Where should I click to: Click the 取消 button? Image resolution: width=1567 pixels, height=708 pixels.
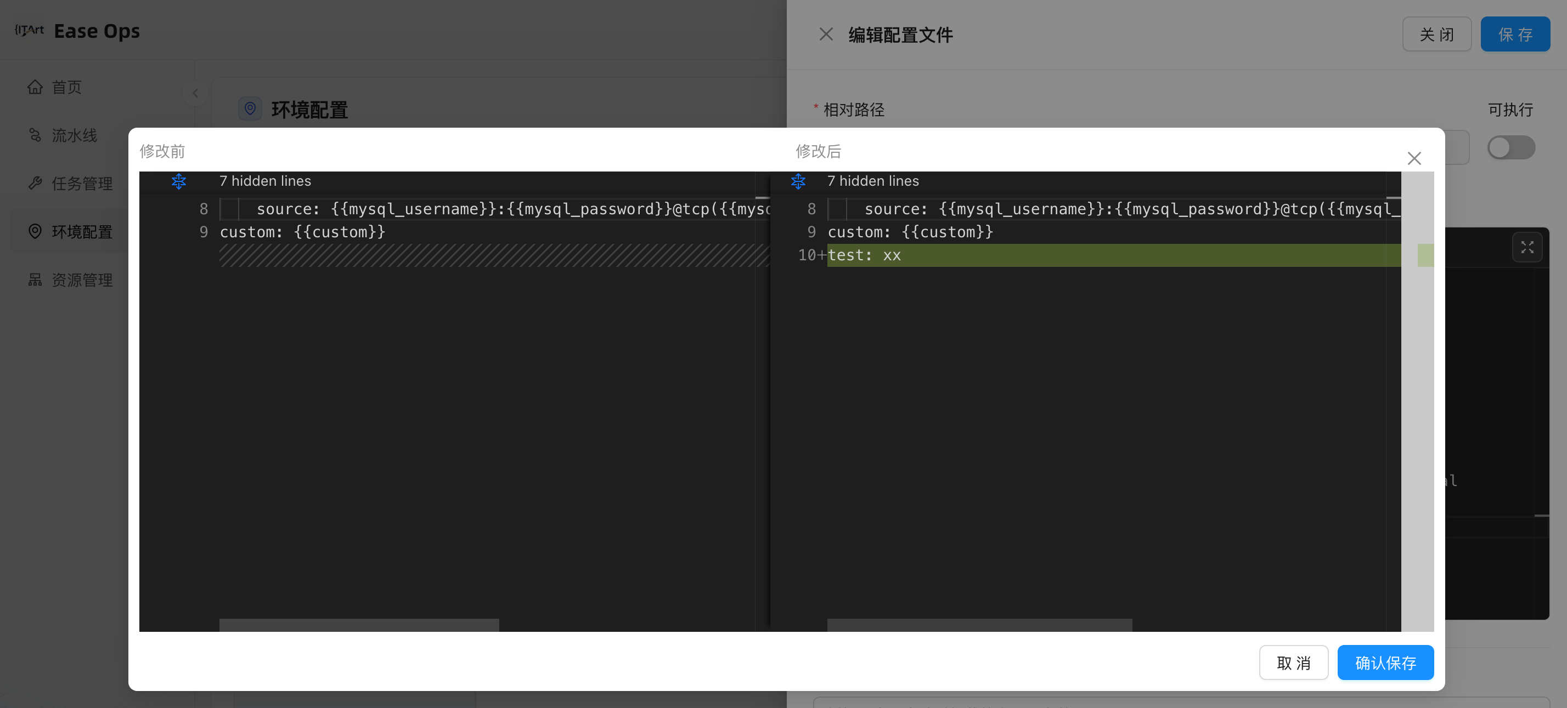[x=1293, y=663]
